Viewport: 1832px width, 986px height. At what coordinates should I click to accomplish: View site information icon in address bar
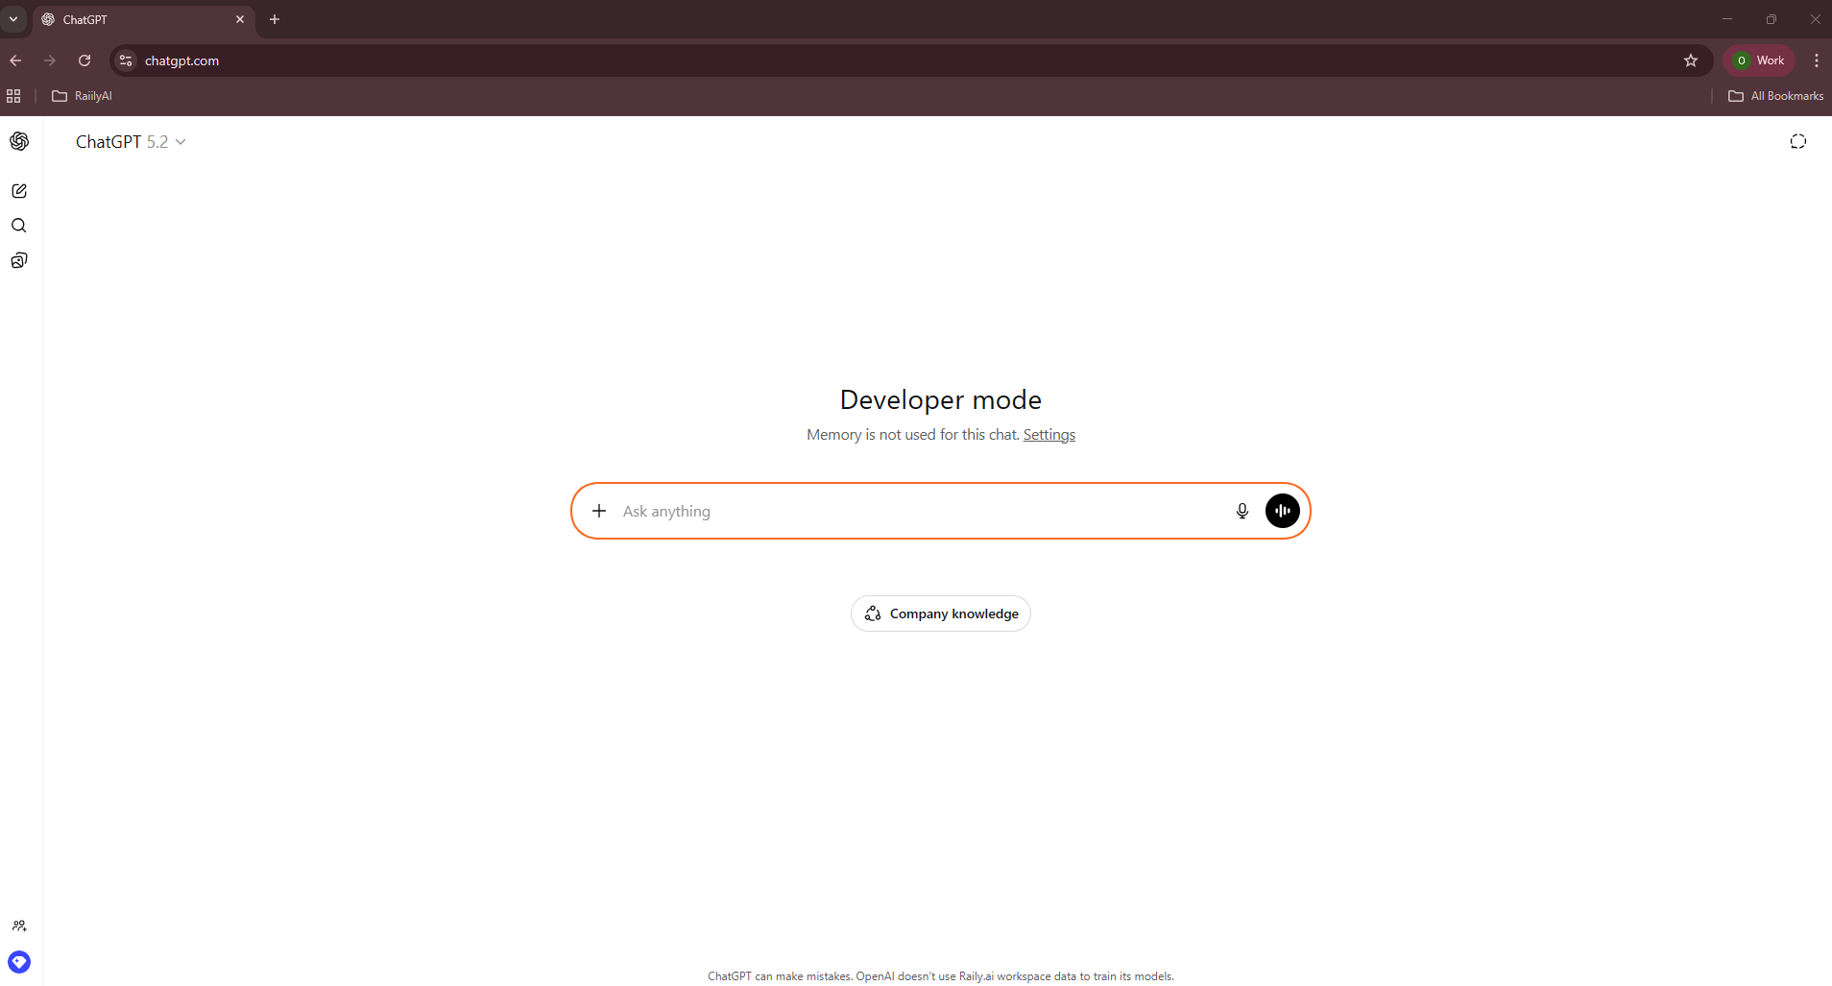126,60
